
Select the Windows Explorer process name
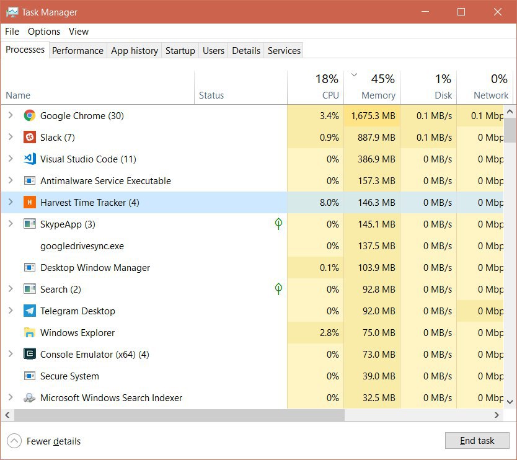point(77,333)
